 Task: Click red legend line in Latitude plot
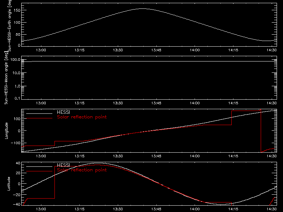click(39, 171)
